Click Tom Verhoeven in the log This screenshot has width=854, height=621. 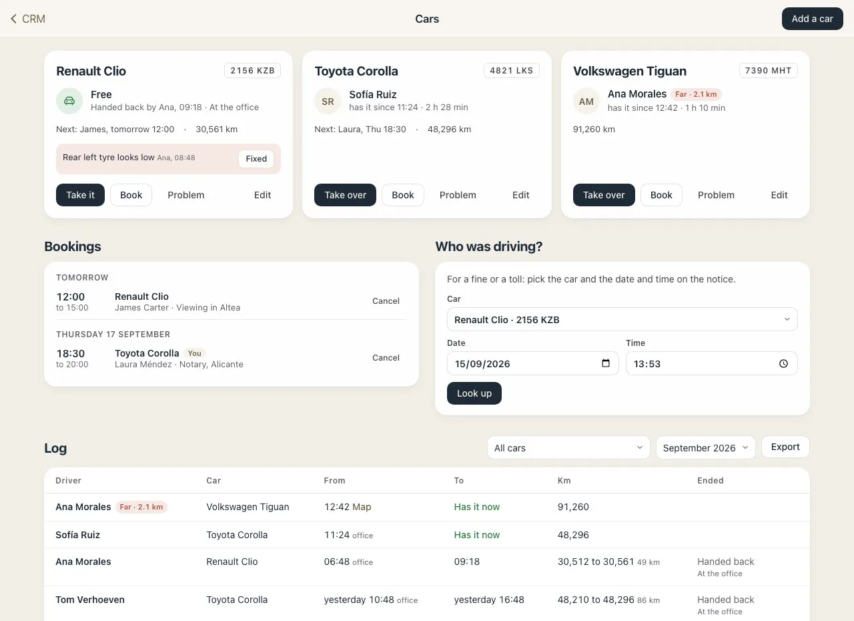[x=90, y=600]
